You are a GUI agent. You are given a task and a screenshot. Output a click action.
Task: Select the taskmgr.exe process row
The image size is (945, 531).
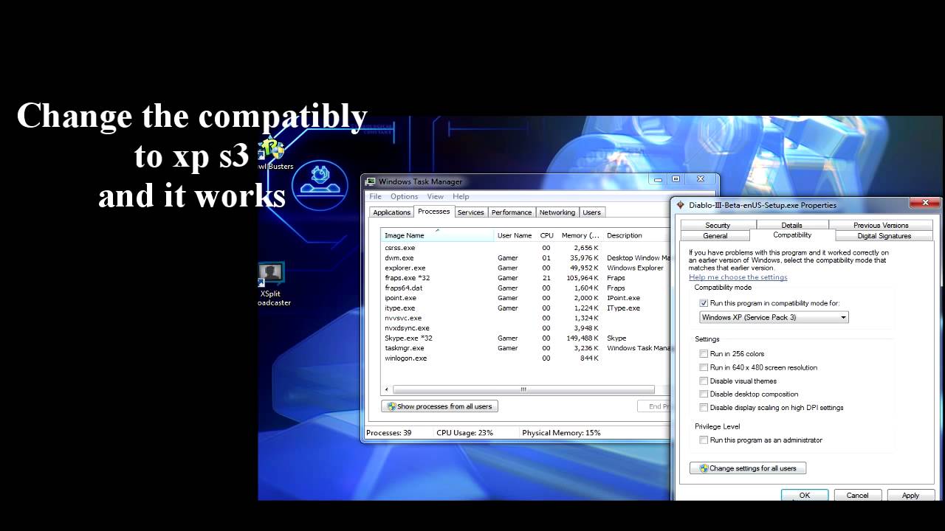click(x=526, y=348)
